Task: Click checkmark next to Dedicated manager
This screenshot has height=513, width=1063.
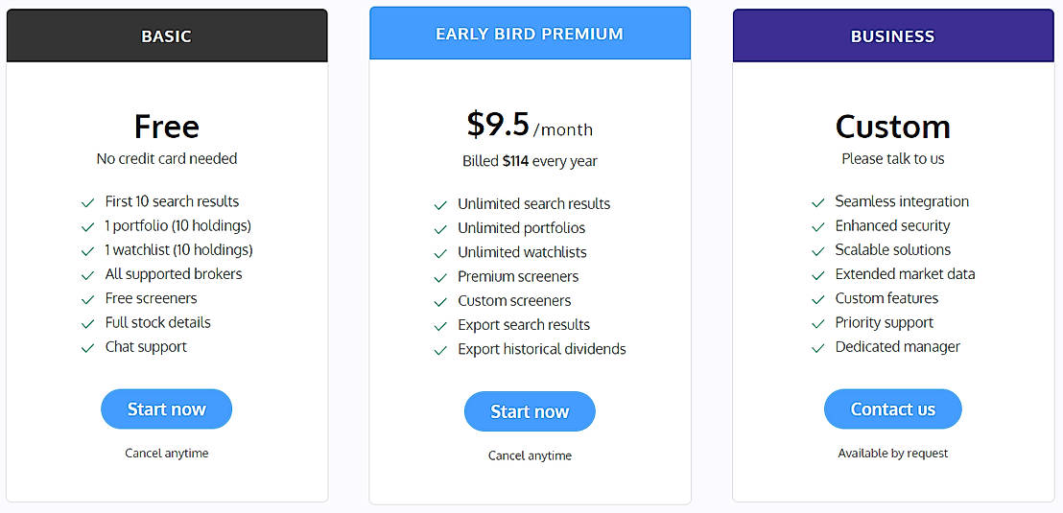Action: 817,348
